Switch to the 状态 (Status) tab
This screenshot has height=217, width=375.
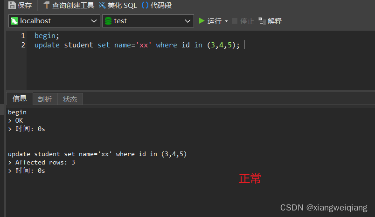(x=70, y=99)
